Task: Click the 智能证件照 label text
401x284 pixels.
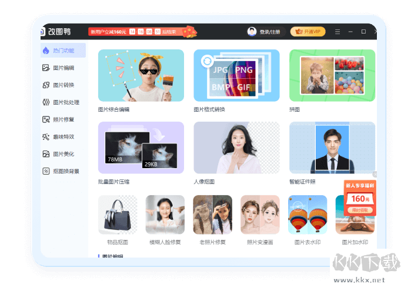Action: (x=302, y=182)
